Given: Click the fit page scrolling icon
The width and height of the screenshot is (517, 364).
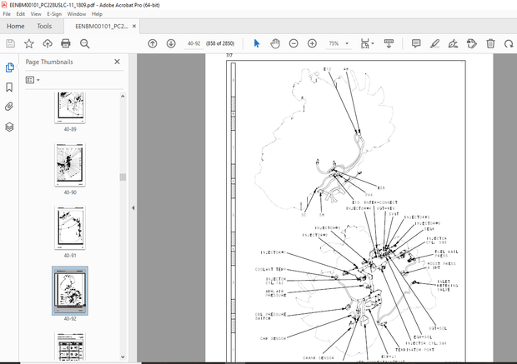Looking at the screenshot, I should coord(364,43).
